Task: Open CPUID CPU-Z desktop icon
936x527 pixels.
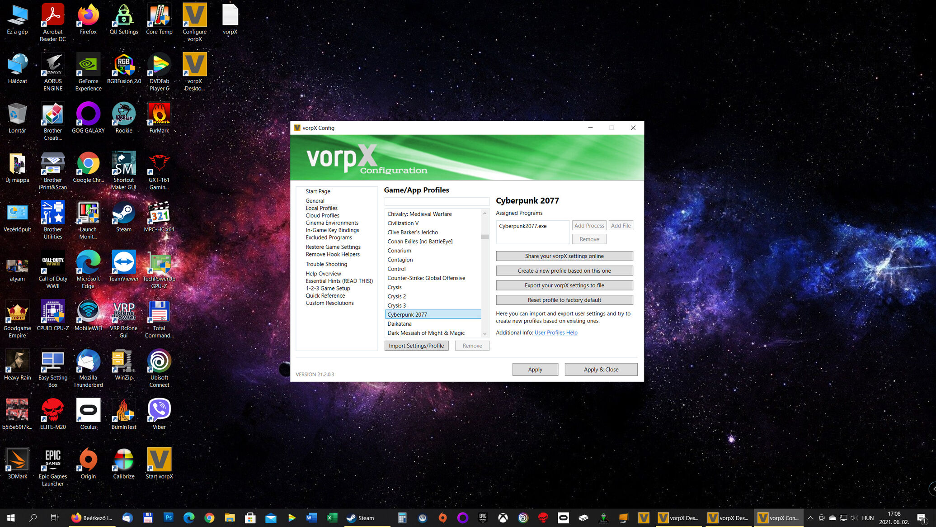Action: (53, 315)
